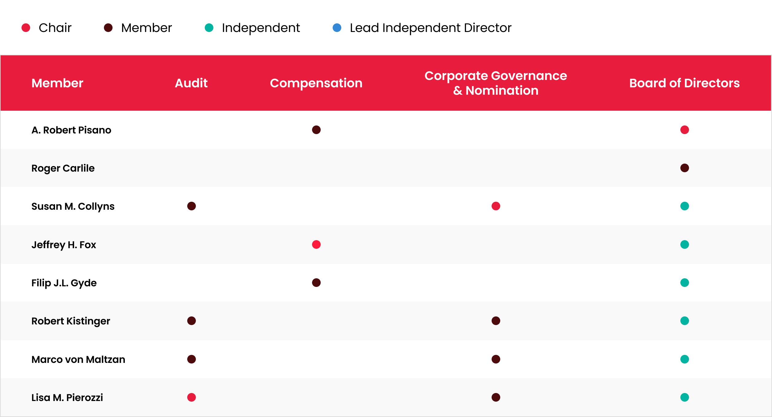The height and width of the screenshot is (417, 772).
Task: Click Susan Collyns' Governance chair dot
Action: pyautogui.click(x=496, y=206)
